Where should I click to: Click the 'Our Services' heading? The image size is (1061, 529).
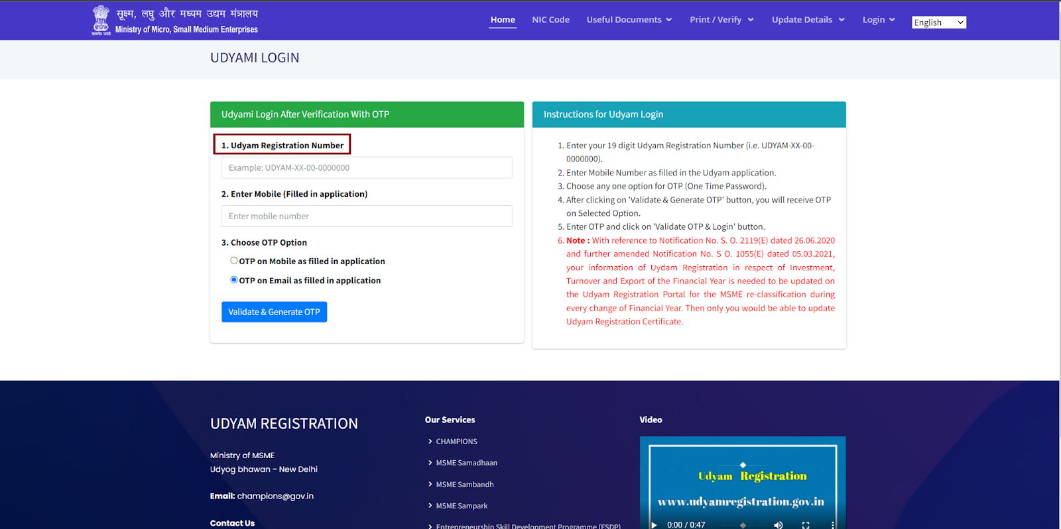point(450,420)
